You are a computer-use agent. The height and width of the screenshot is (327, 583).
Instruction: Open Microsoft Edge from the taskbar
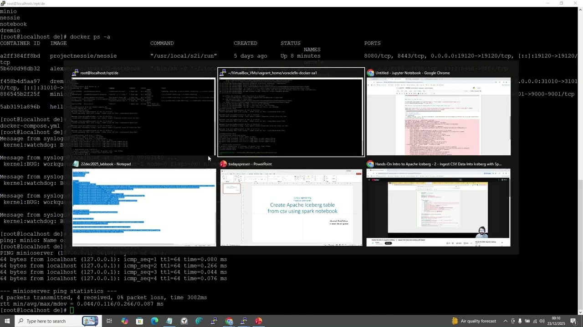click(x=154, y=321)
